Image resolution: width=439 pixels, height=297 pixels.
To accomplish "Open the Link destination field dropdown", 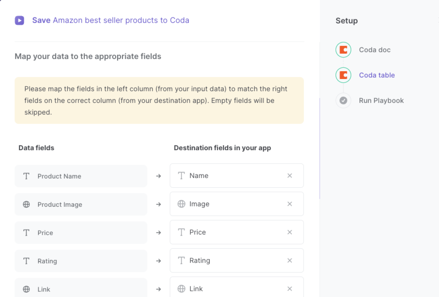I will (x=237, y=287).
